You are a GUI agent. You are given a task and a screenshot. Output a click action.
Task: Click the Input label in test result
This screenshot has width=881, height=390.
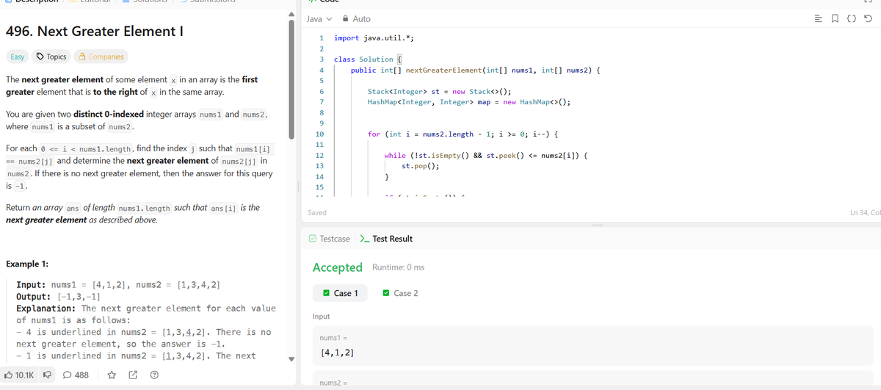point(321,317)
